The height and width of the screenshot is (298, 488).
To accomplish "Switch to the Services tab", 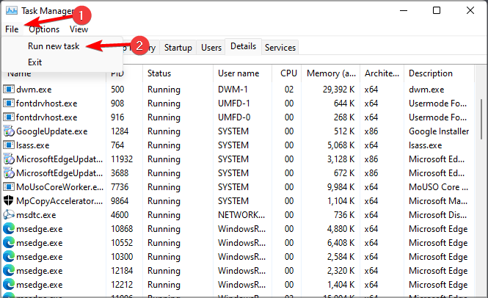I will pyautogui.click(x=280, y=48).
